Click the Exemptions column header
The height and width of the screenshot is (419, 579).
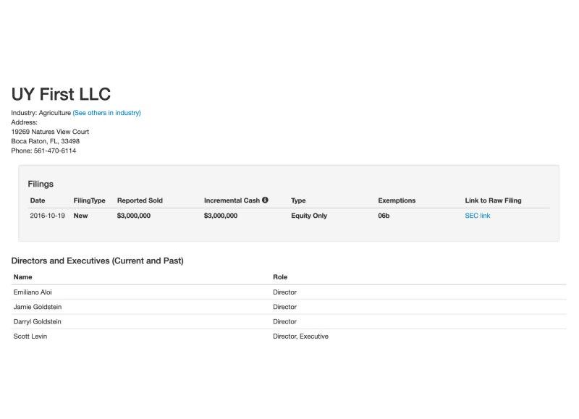pyautogui.click(x=397, y=200)
